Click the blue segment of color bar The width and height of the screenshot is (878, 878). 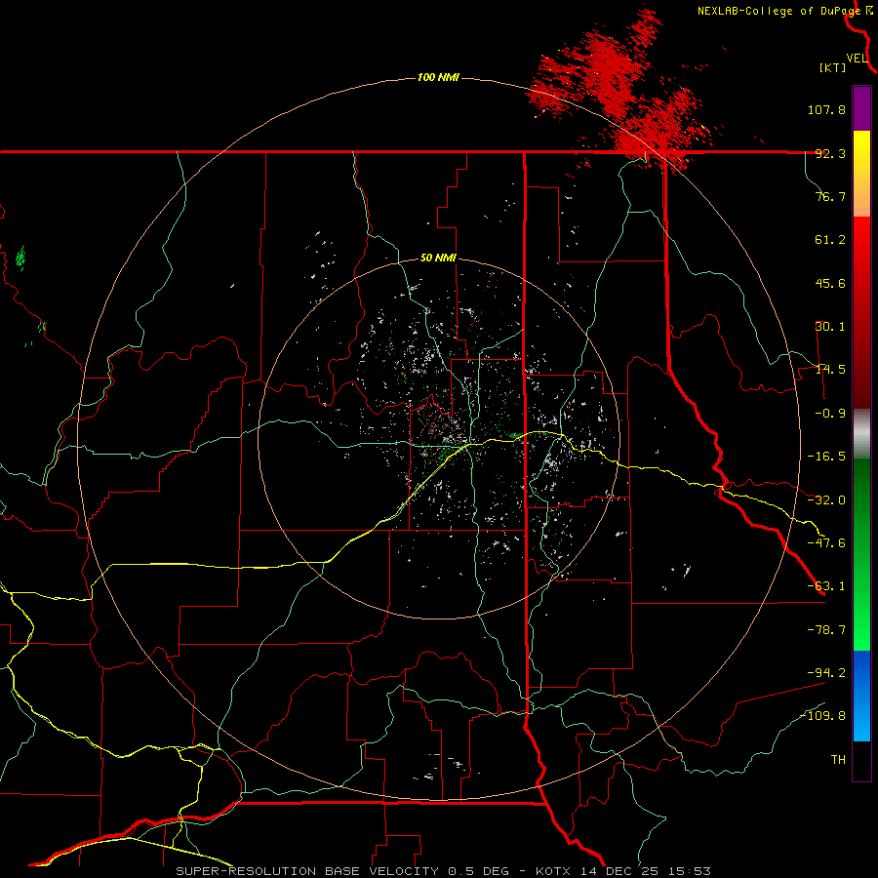[x=861, y=696]
